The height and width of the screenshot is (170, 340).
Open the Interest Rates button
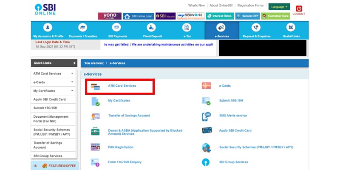tap(220, 16)
